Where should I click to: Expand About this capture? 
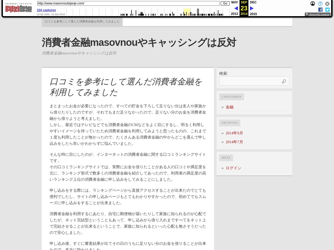[318, 15]
